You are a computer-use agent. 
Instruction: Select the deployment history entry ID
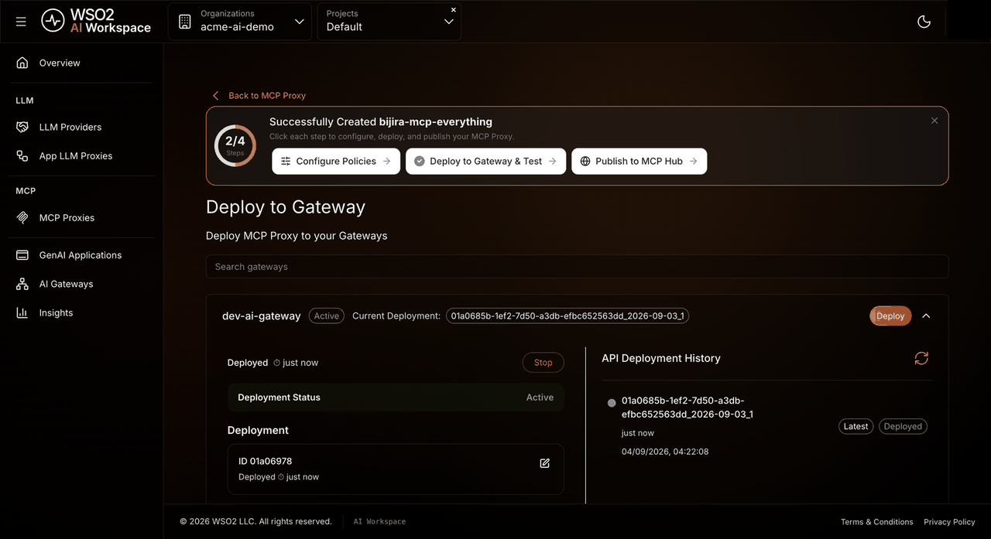pyautogui.click(x=688, y=407)
